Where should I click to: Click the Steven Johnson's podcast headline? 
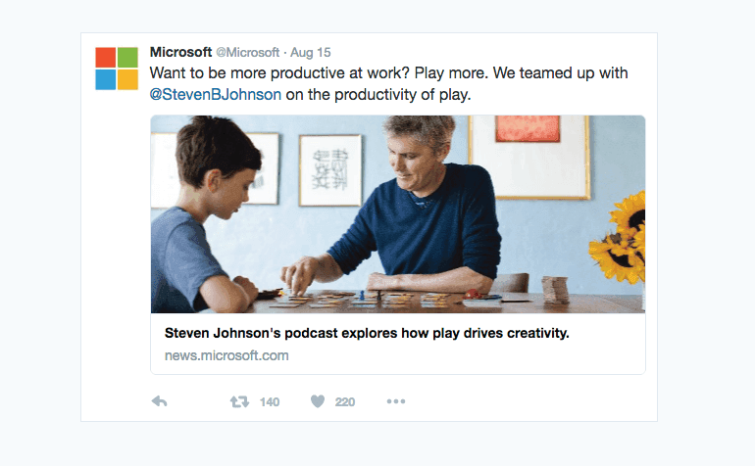point(367,333)
